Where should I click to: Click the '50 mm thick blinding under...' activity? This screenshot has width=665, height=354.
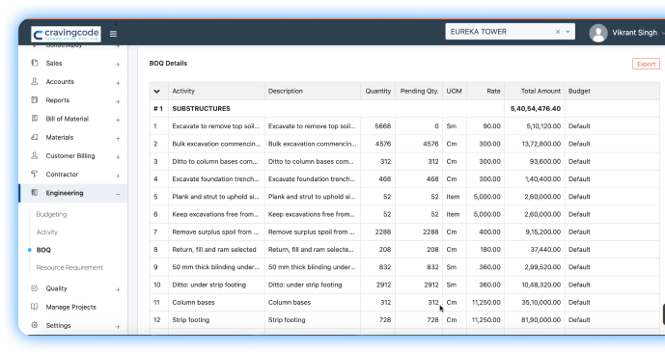tap(216, 267)
